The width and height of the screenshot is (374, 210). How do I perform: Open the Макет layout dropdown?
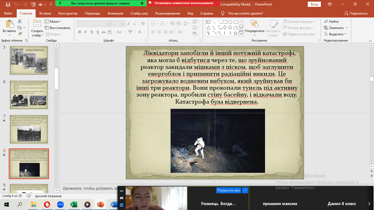[x=53, y=21]
